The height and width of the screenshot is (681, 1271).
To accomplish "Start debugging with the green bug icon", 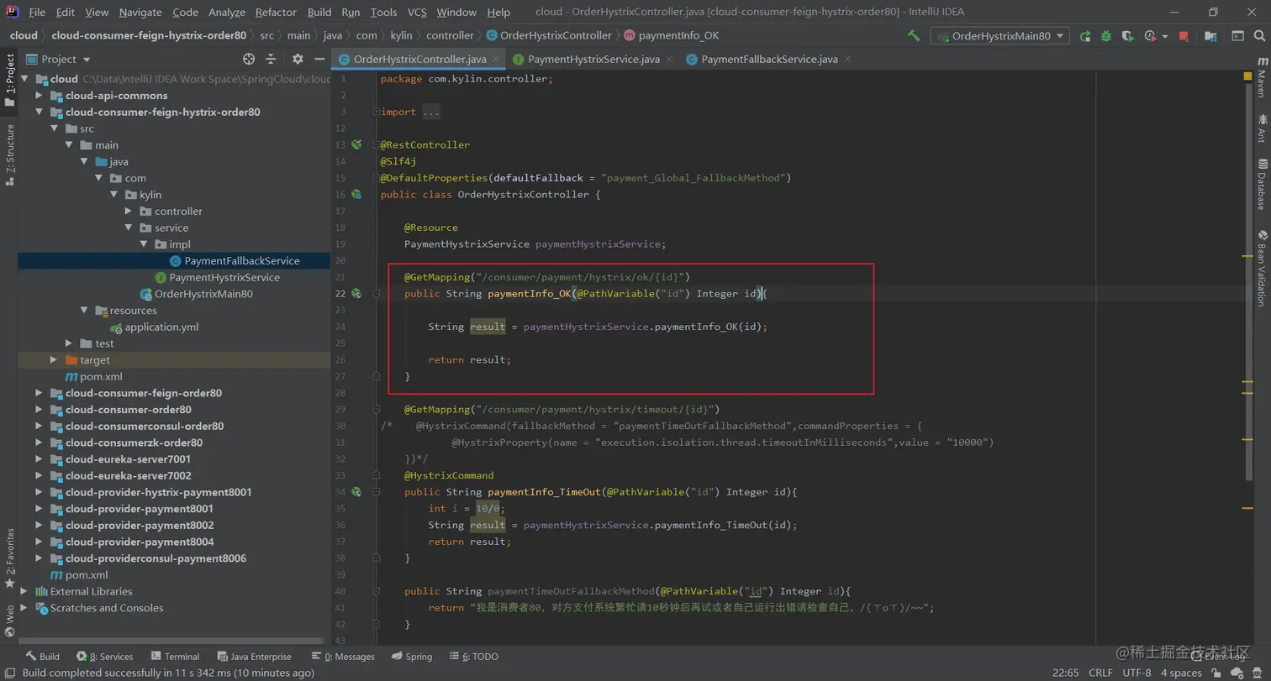I will [1107, 36].
